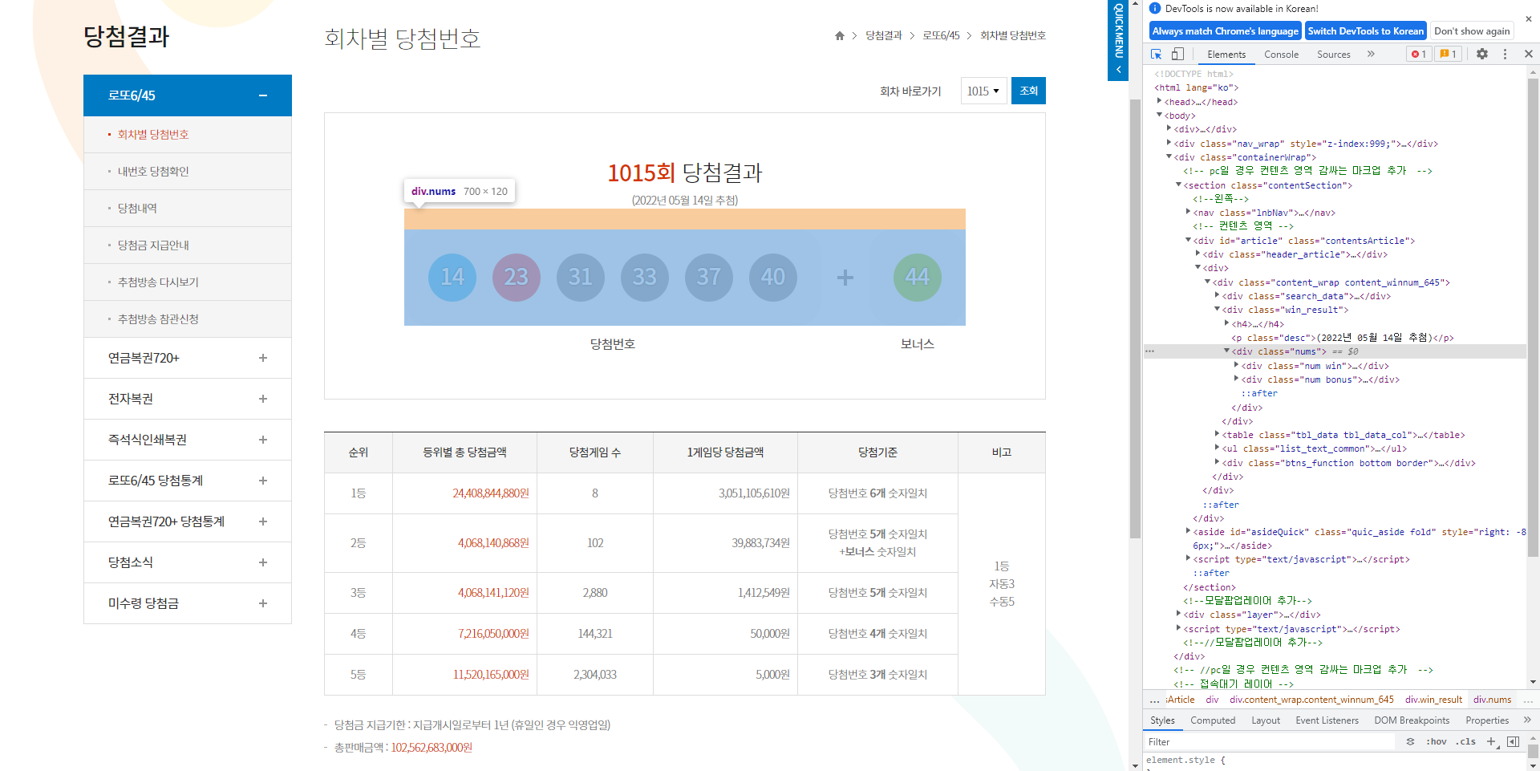Image resolution: width=1540 pixels, height=771 pixels.
Task: Switch to the Elements tab
Action: coord(1226,55)
